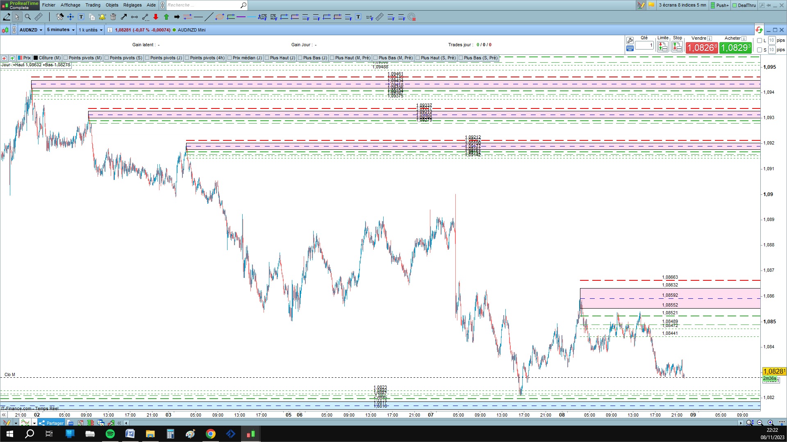
Task: Open the wrench order settings icon
Action: click(x=630, y=40)
